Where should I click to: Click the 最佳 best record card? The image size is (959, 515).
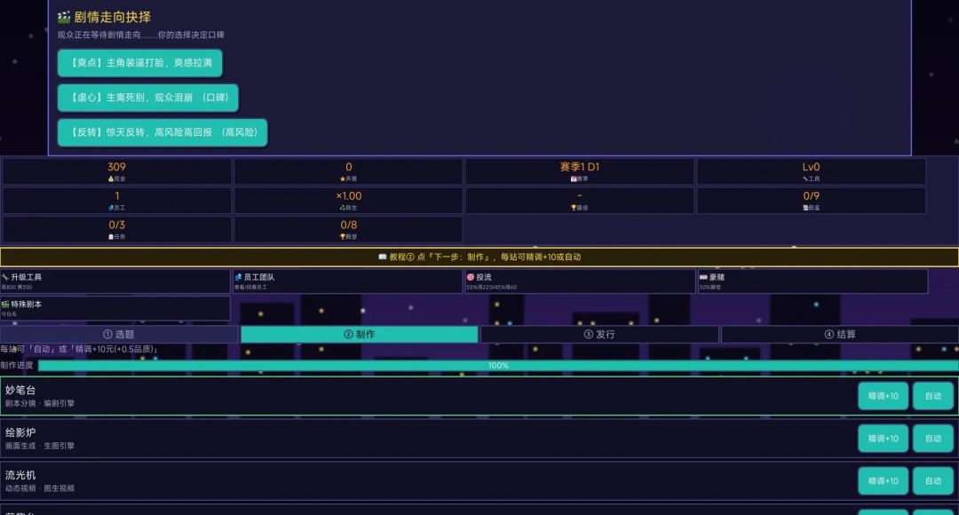(x=580, y=201)
